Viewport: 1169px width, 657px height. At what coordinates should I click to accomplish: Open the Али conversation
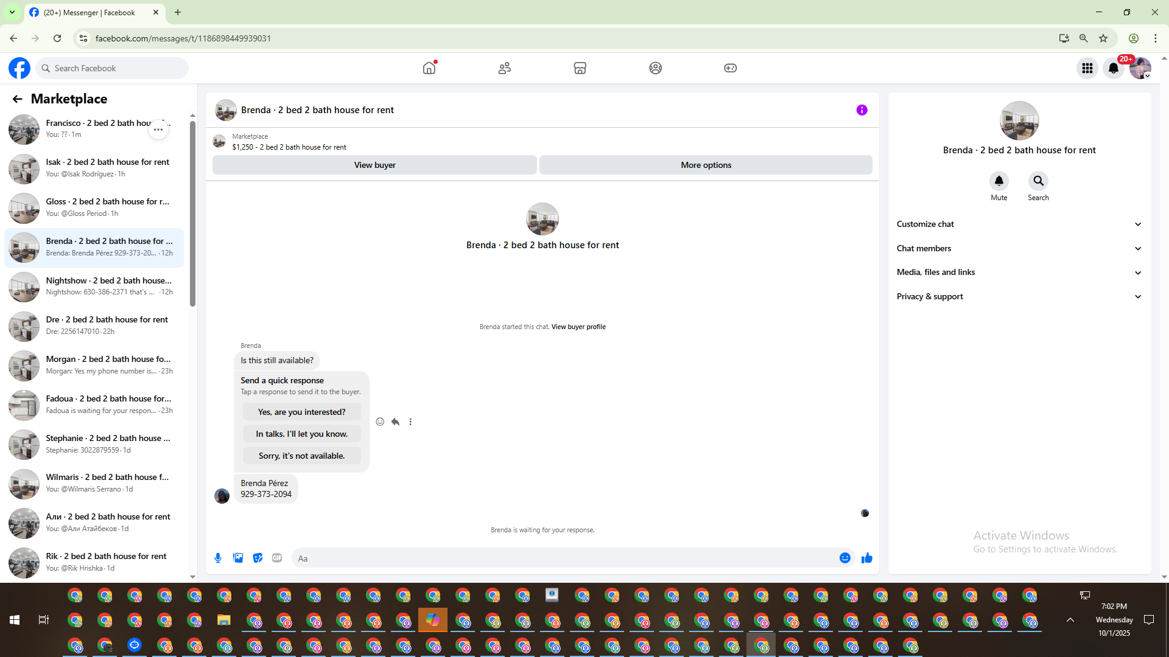[x=94, y=523]
